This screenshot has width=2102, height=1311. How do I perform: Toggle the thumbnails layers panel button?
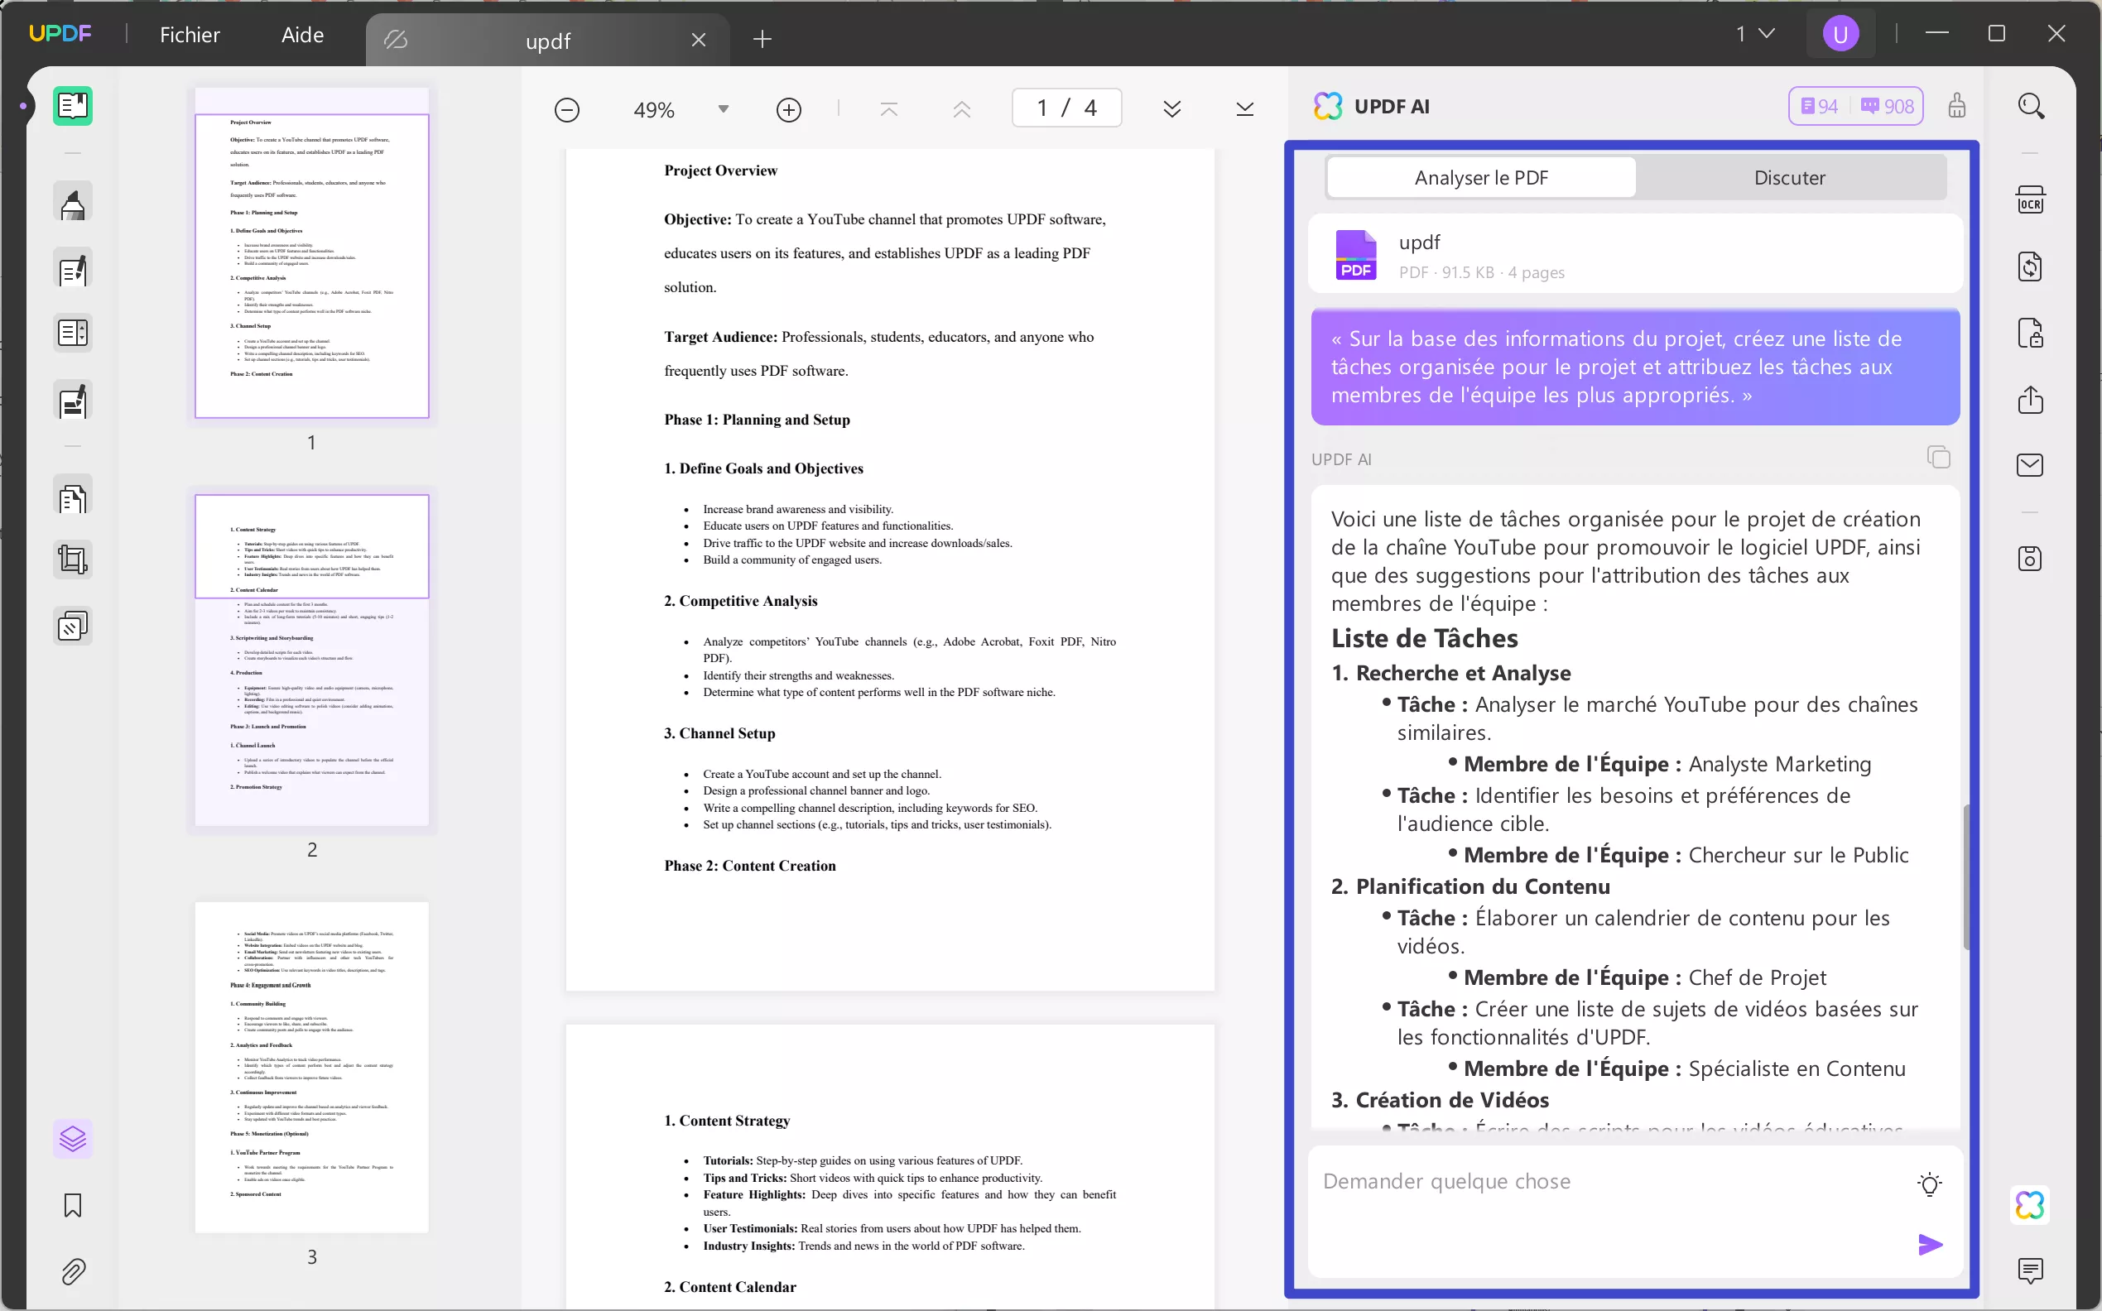(x=73, y=1139)
